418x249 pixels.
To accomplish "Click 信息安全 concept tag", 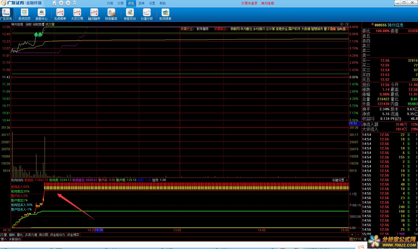I will coord(282,29).
